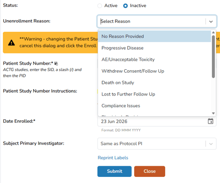The width and height of the screenshot is (220, 183).
Task: Click the icon beside Patient Study Number label
Action: [x=56, y=64]
